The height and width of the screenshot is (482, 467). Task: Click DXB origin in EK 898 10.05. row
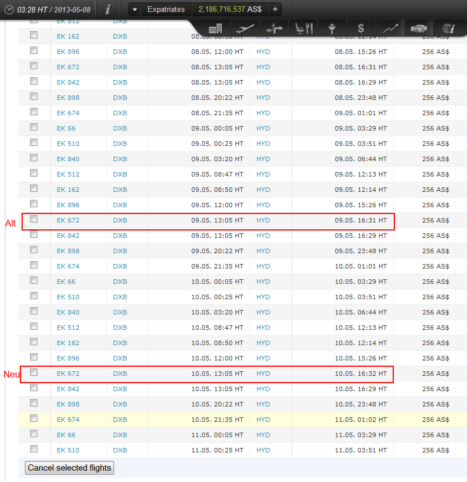pyautogui.click(x=120, y=404)
